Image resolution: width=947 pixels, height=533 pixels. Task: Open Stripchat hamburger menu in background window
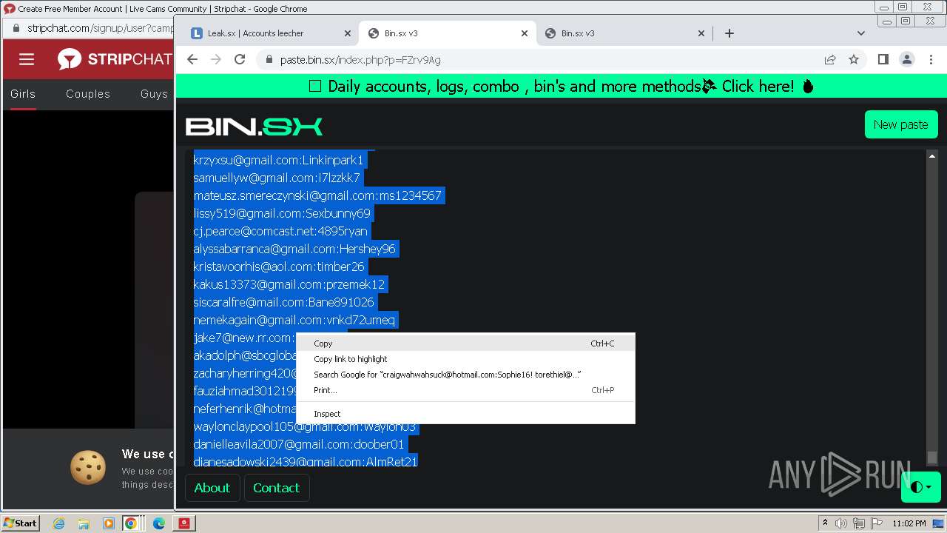(x=27, y=59)
